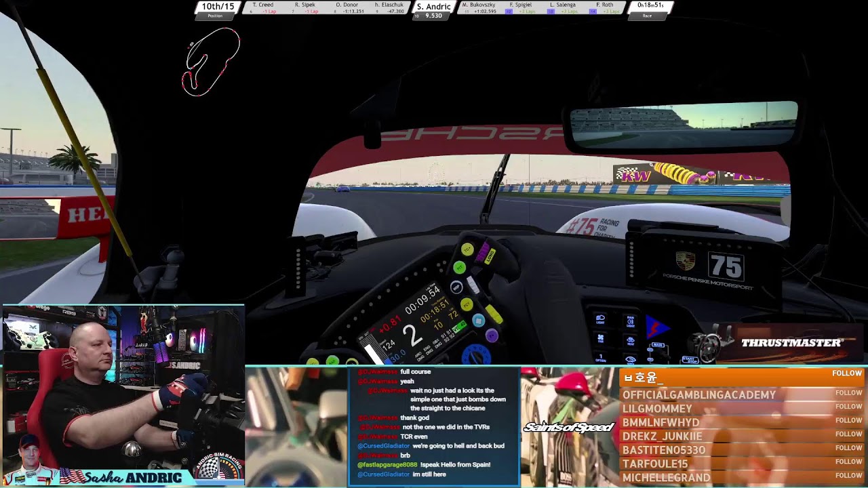
Task: Click the track map outline icon
Action: click(211, 62)
